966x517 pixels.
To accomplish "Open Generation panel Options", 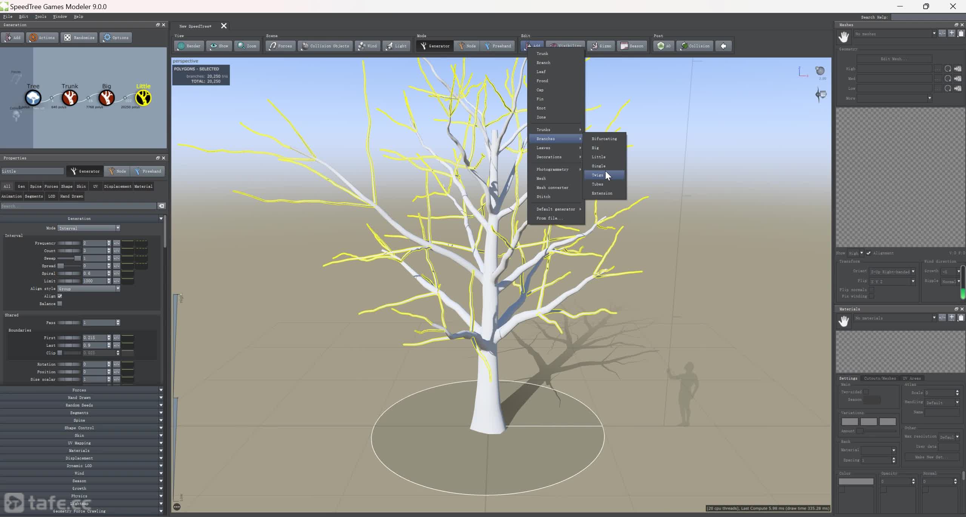I will coord(116,37).
